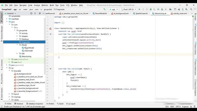Open the Pixel 2 API 26 device dropdown
Viewport: 197px width, 111px height.
[x=128, y=9]
